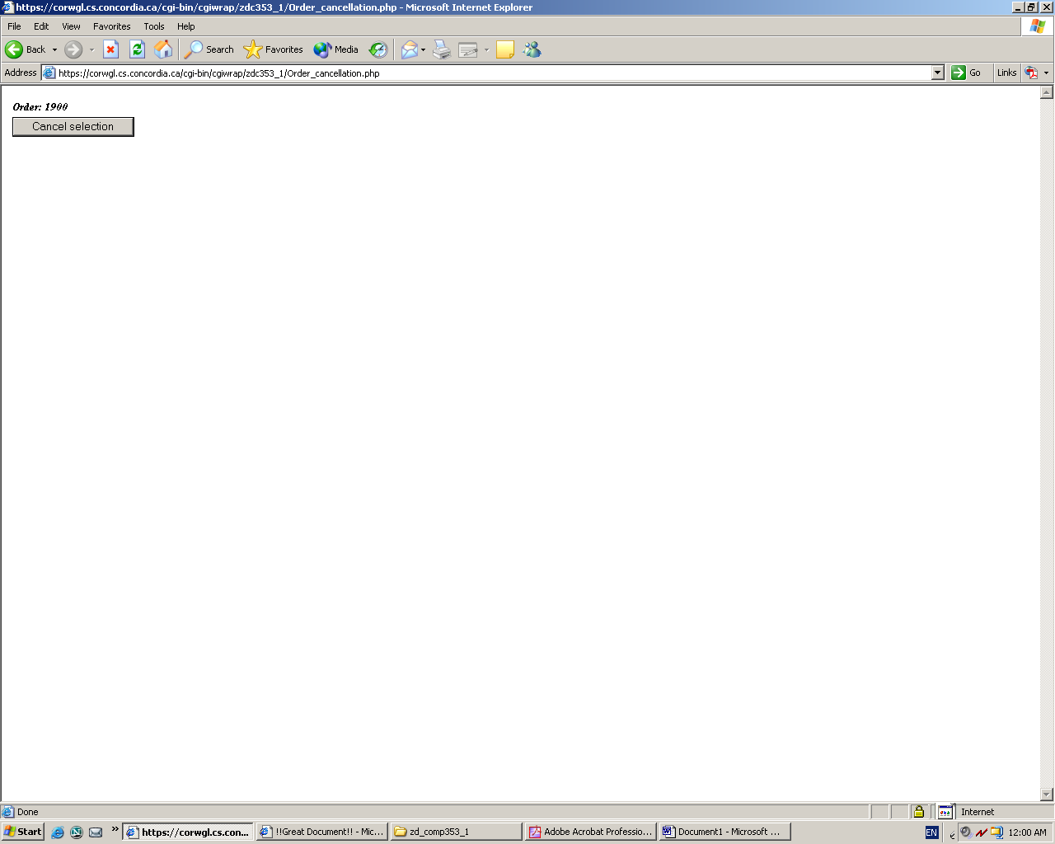Close the Internet Explorer window
The image size is (1055, 844).
(1046, 7)
